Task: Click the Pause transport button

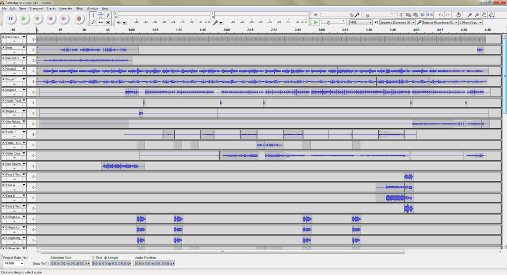Action: click(x=10, y=19)
